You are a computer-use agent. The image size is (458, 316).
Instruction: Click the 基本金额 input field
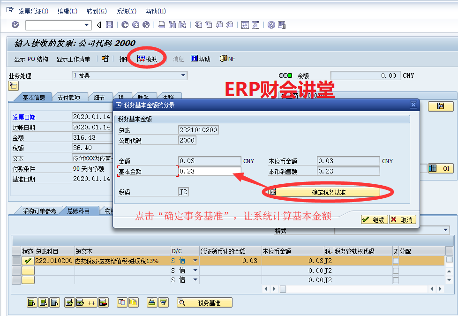(210, 171)
